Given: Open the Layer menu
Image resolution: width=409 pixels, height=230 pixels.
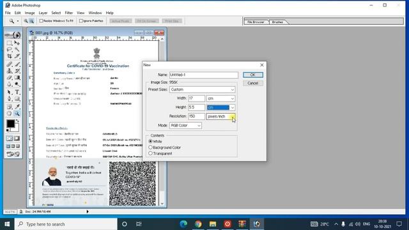Looking at the screenshot, I should pyautogui.click(x=43, y=13).
